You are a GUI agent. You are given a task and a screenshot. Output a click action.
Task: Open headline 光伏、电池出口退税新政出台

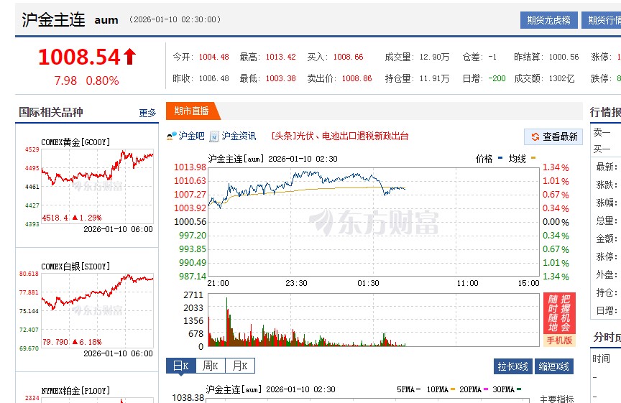point(340,136)
